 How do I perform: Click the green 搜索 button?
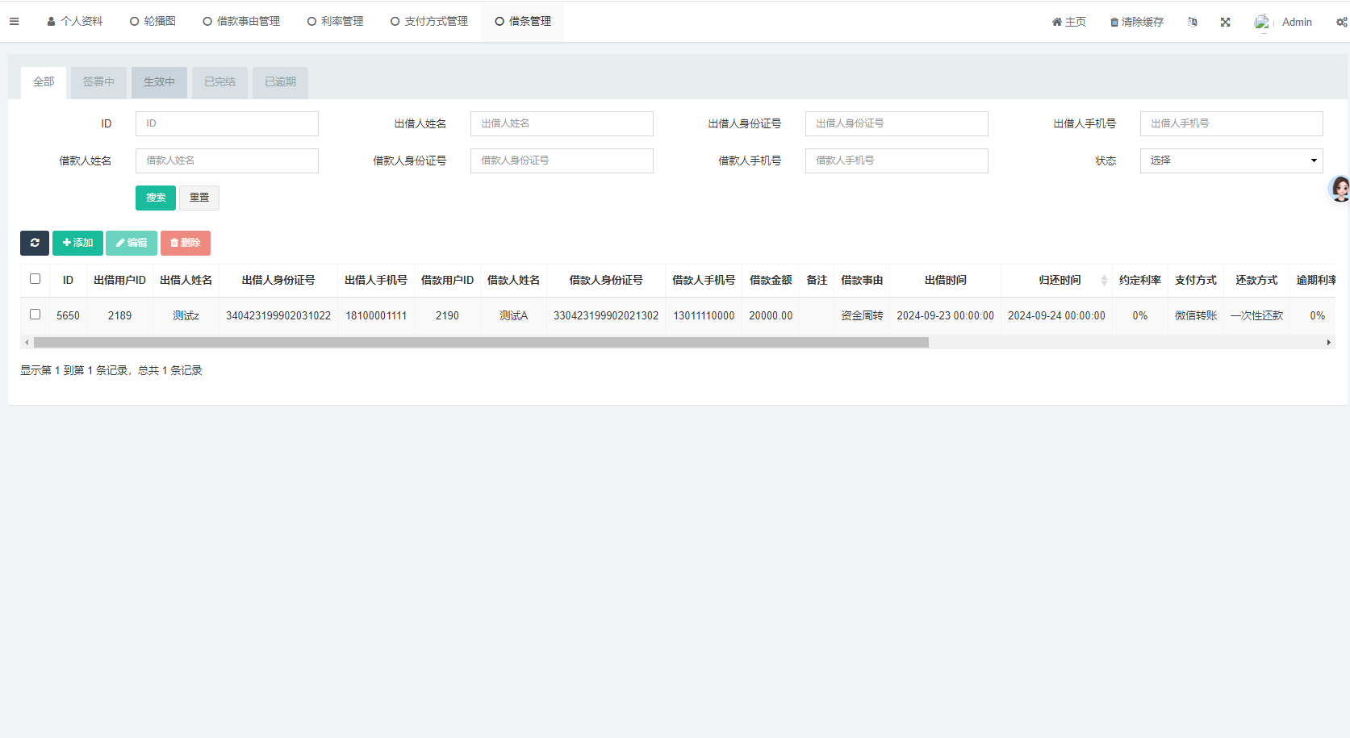pos(156,198)
